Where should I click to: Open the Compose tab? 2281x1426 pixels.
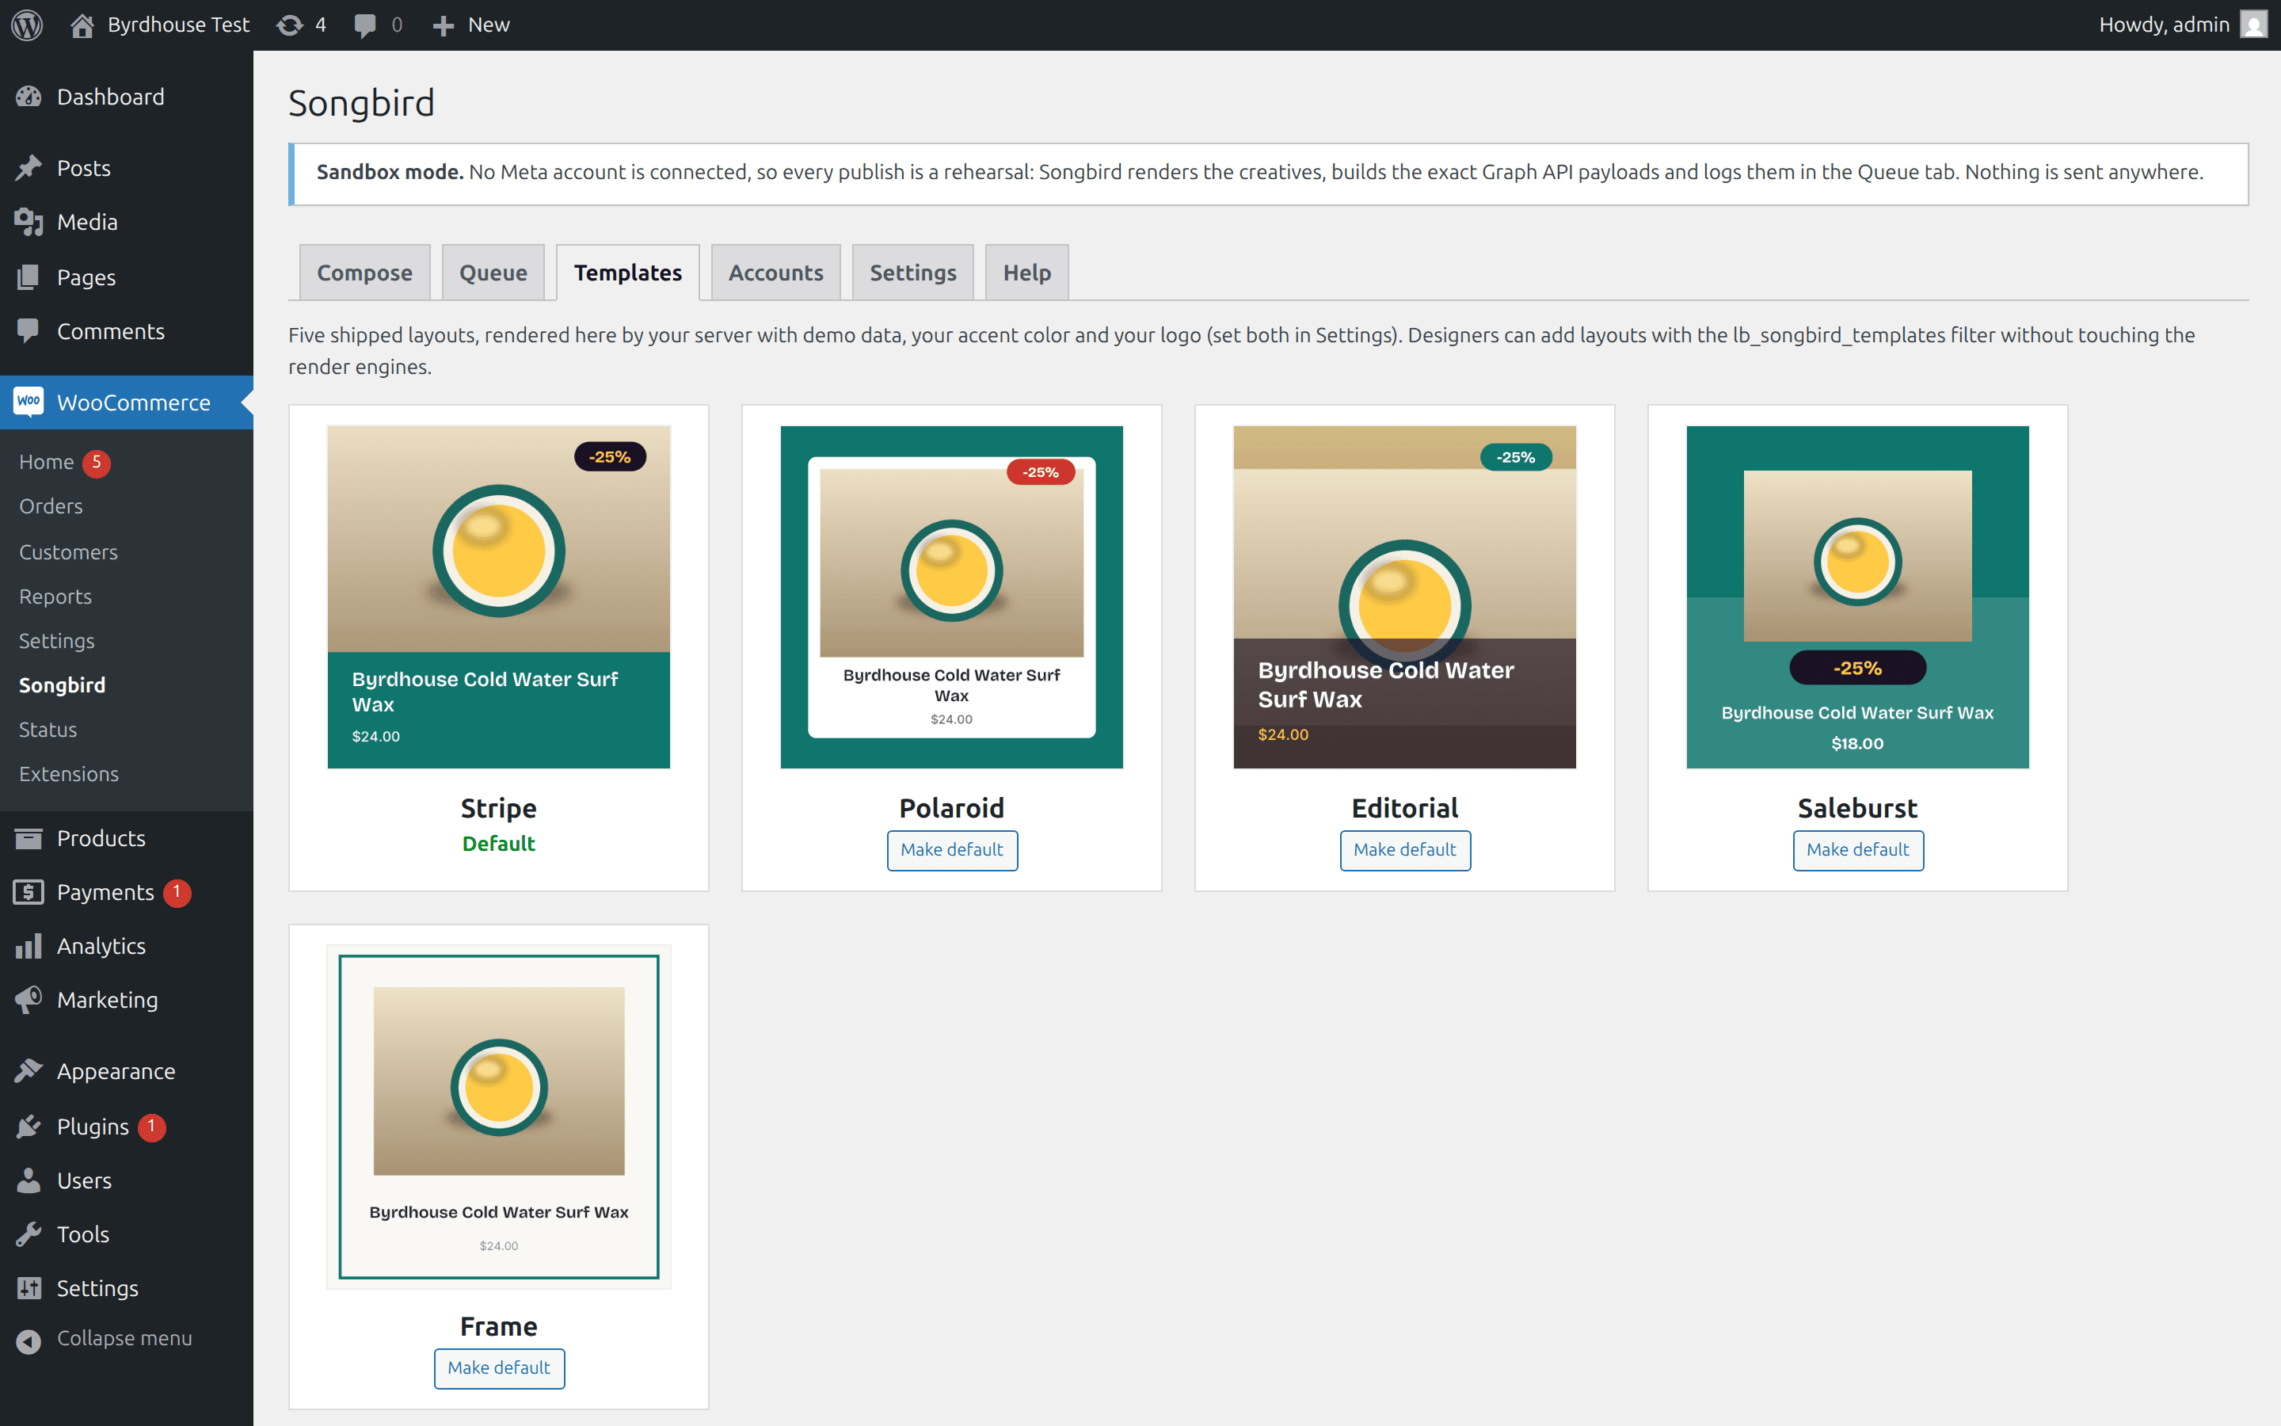(365, 273)
